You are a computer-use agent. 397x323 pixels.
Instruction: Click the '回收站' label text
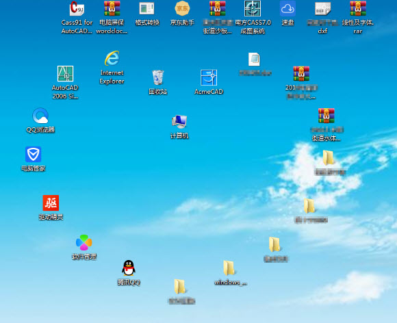click(x=158, y=92)
